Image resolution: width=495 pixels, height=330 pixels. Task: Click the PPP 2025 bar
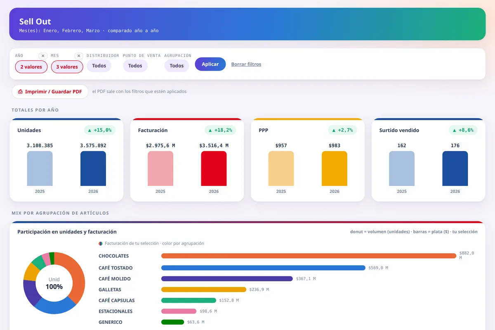coord(281,169)
